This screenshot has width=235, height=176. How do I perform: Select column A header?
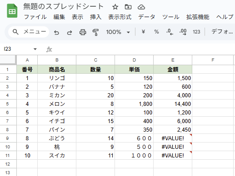(27, 60)
